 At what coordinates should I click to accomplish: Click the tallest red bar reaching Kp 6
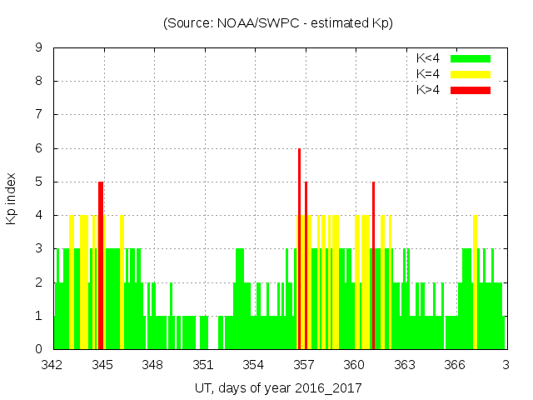[299, 250]
